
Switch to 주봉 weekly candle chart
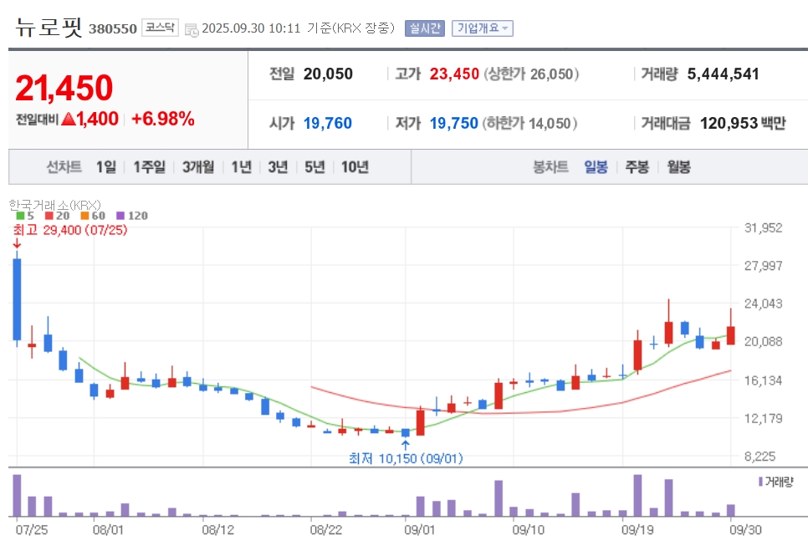(637, 167)
